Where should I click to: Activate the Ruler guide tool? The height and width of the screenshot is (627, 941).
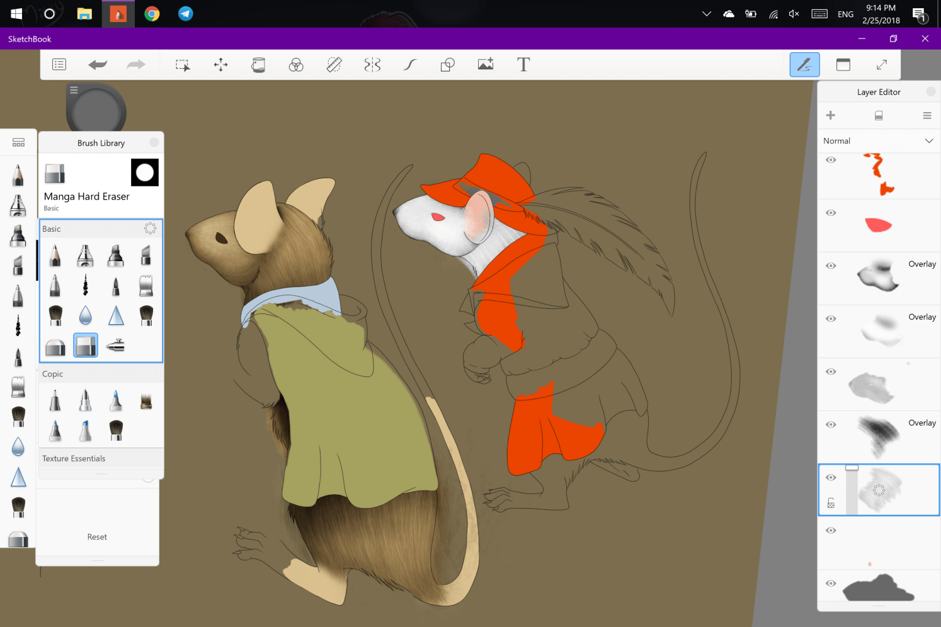[x=334, y=65]
